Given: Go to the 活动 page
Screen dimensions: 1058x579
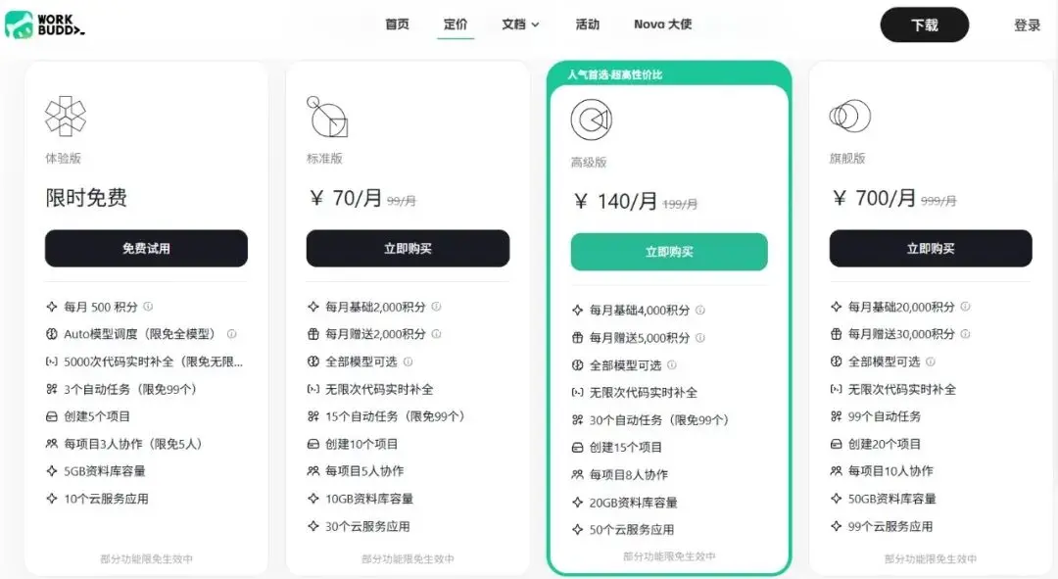Looking at the screenshot, I should click(587, 24).
